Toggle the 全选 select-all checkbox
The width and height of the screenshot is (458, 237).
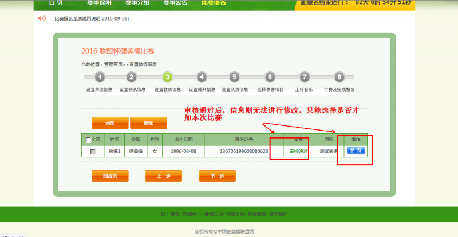(x=88, y=140)
